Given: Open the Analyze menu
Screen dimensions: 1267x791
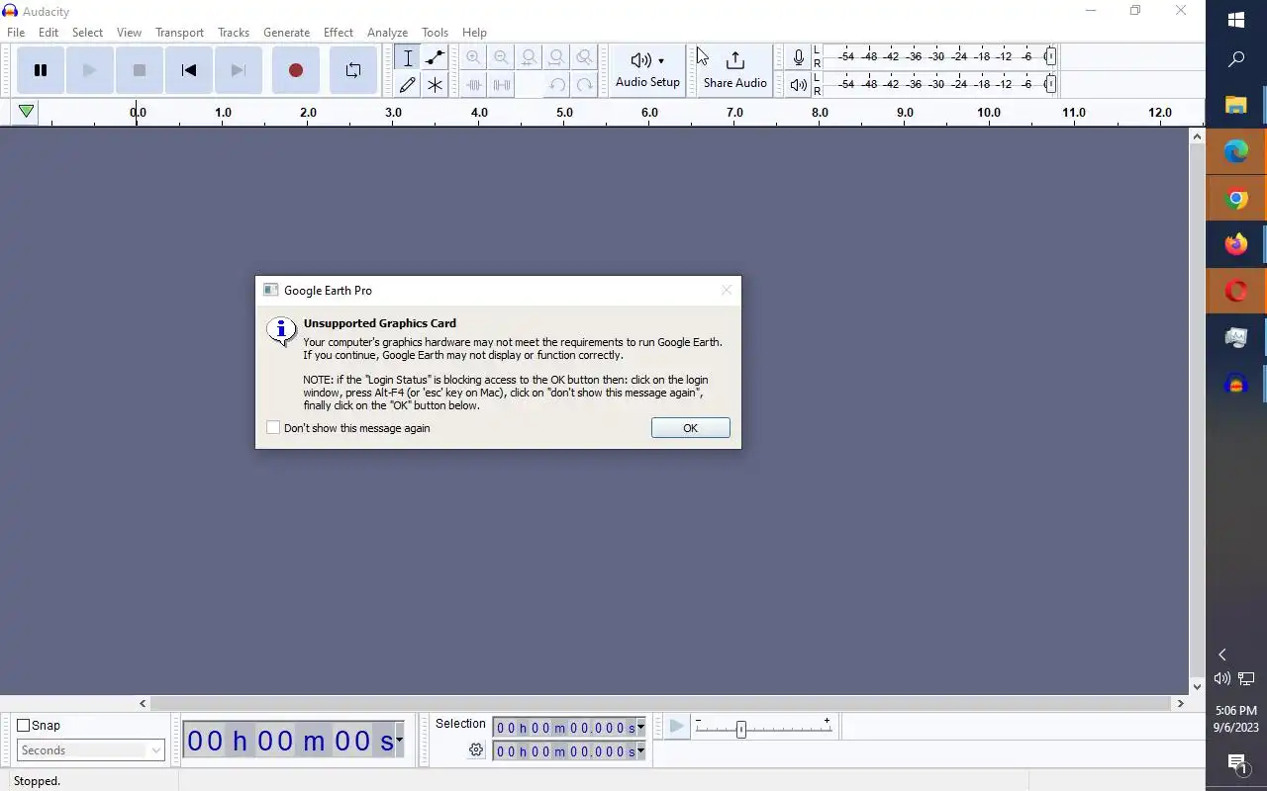Looking at the screenshot, I should 387,33.
